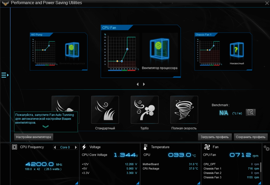Open the Chassis Fan 1 panel
Screen dimensions: 270x185
(x=223, y=52)
